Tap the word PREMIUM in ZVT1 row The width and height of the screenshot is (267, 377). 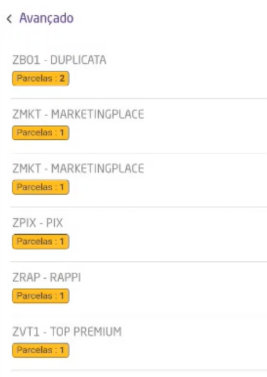pyautogui.click(x=97, y=332)
